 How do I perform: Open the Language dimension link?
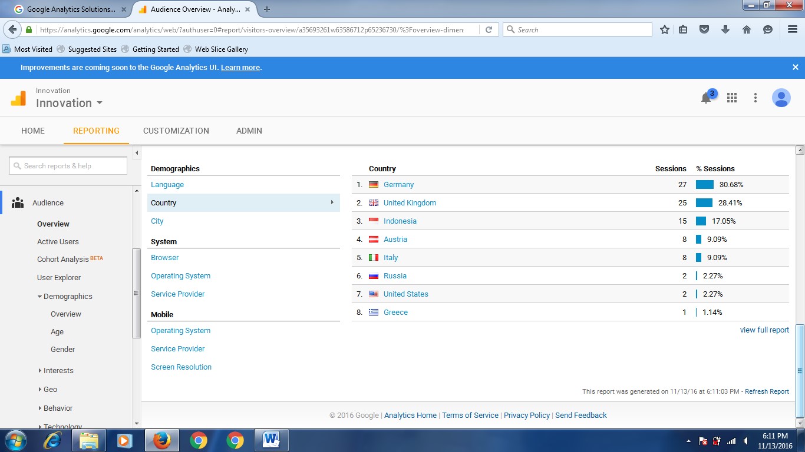[167, 184]
